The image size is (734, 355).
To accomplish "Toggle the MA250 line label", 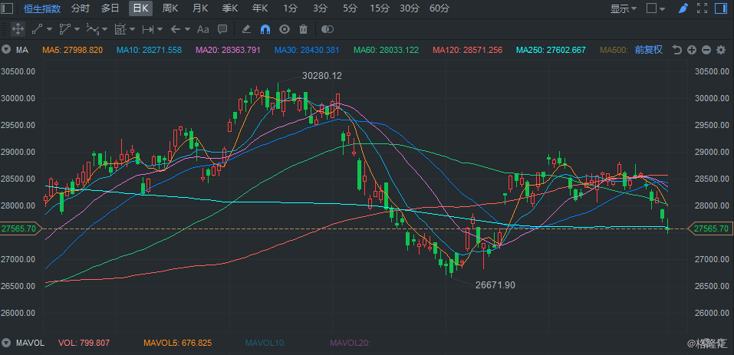I will coord(551,50).
